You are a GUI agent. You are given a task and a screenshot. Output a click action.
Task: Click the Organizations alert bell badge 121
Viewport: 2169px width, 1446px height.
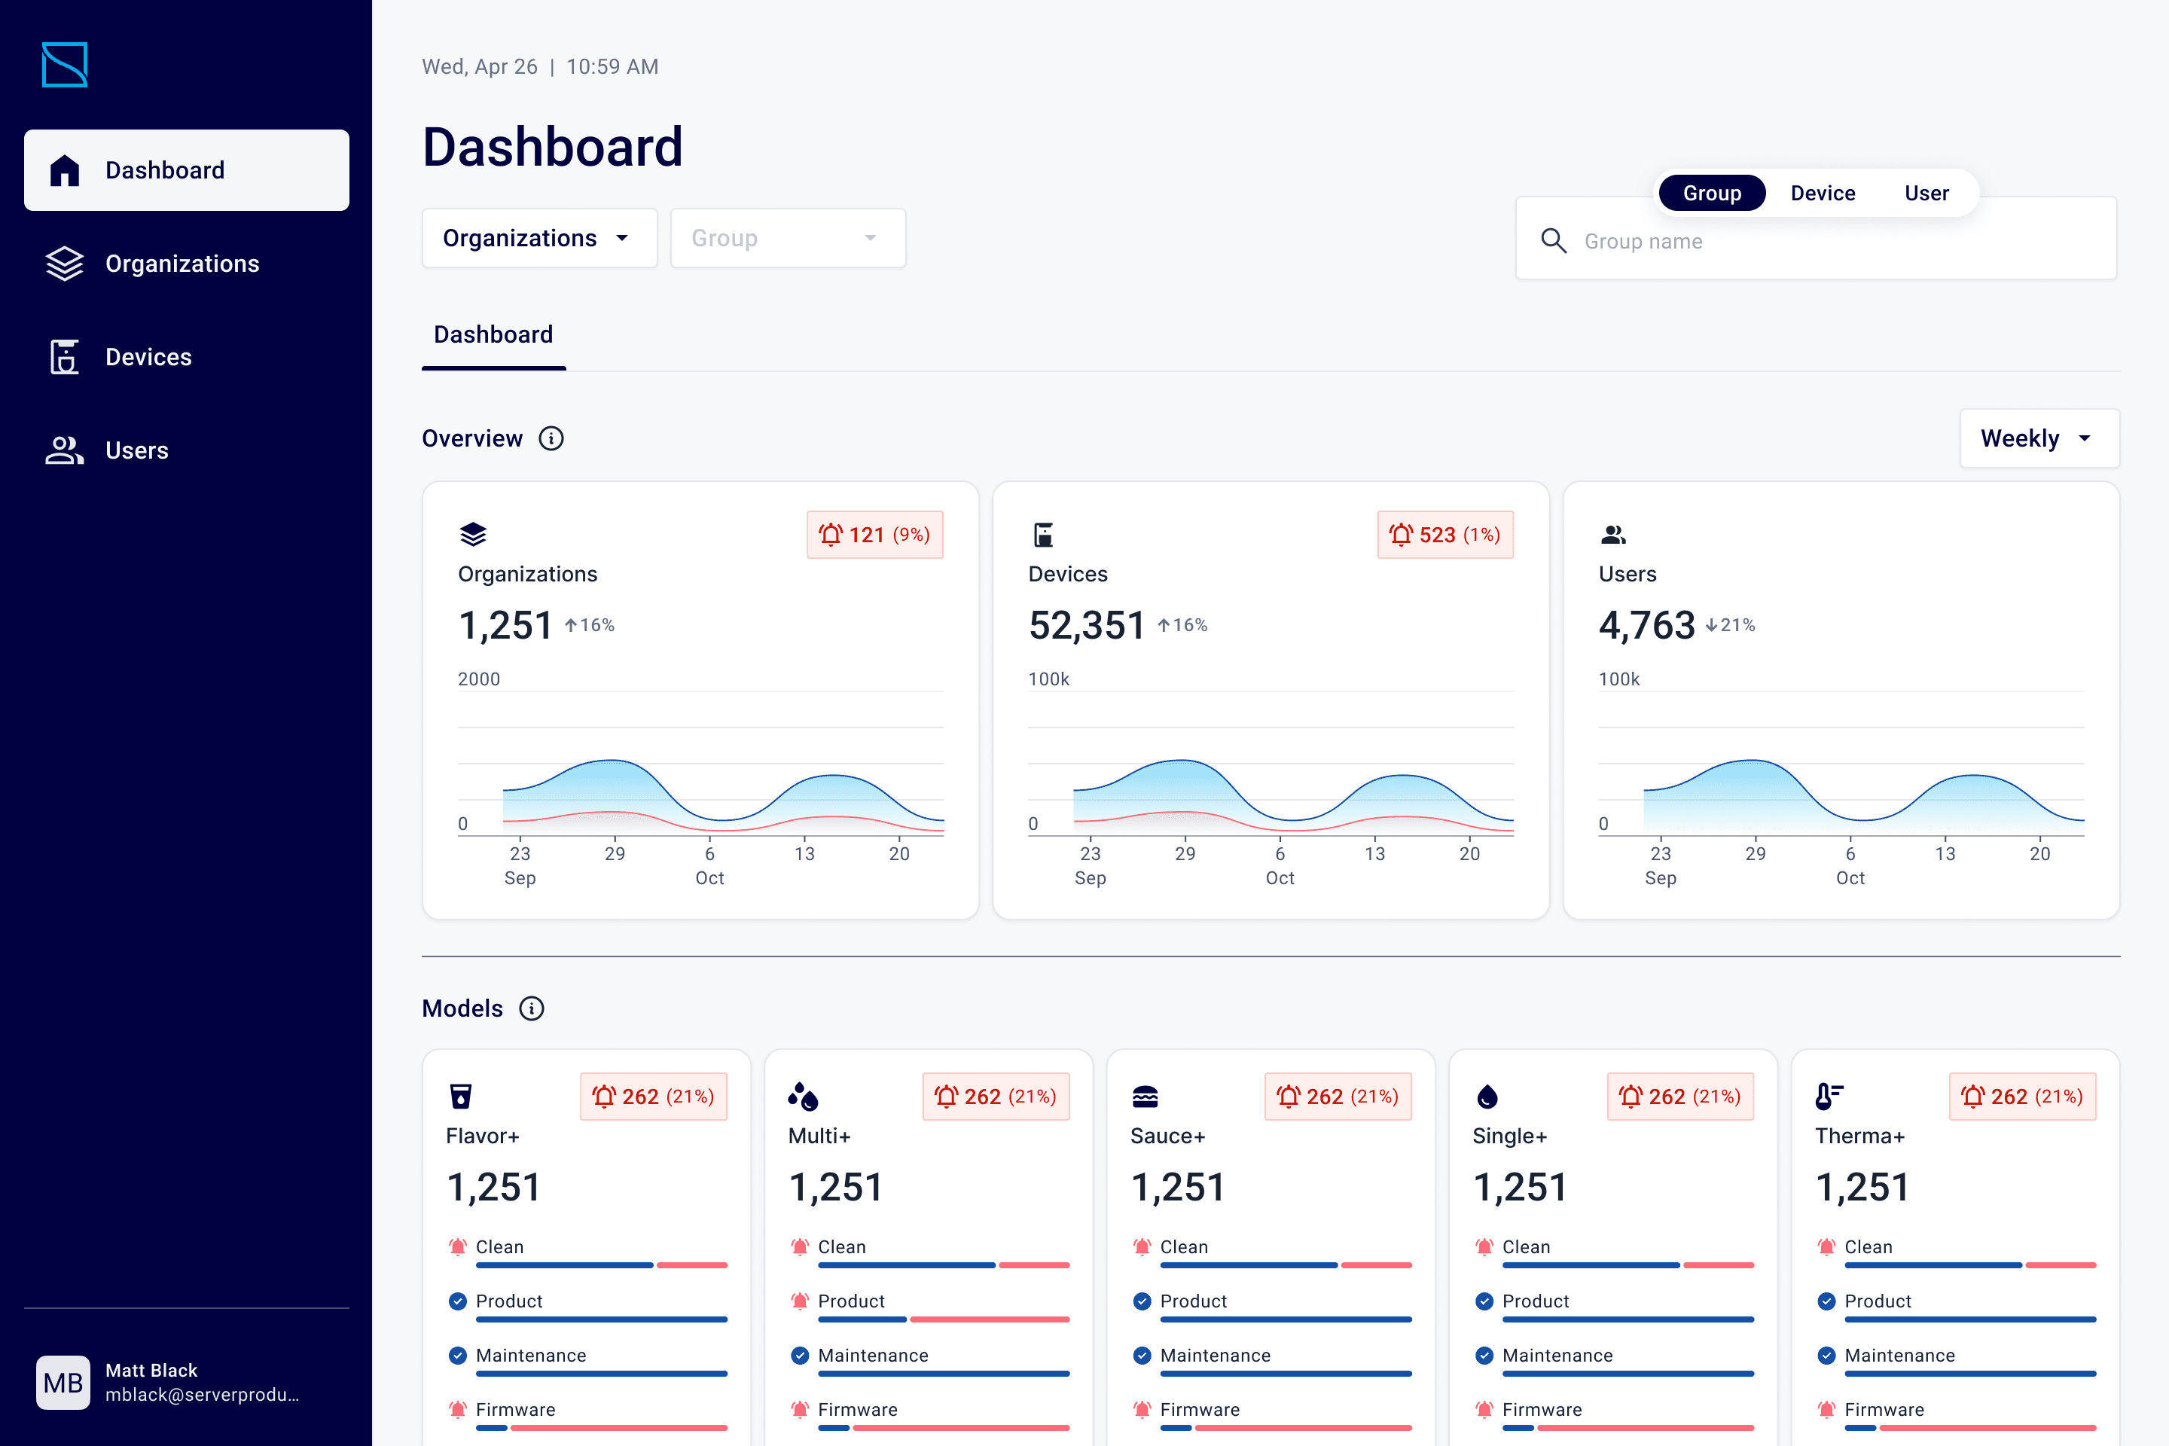click(x=874, y=535)
